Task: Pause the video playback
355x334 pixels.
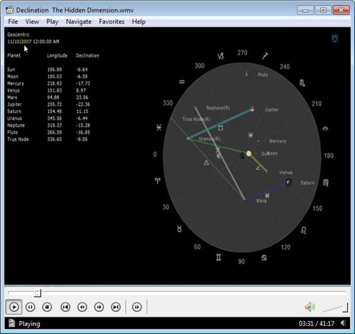Action: click(x=31, y=307)
